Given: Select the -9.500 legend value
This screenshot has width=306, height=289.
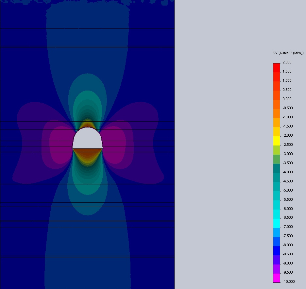Looking at the screenshot, I should point(287,273).
